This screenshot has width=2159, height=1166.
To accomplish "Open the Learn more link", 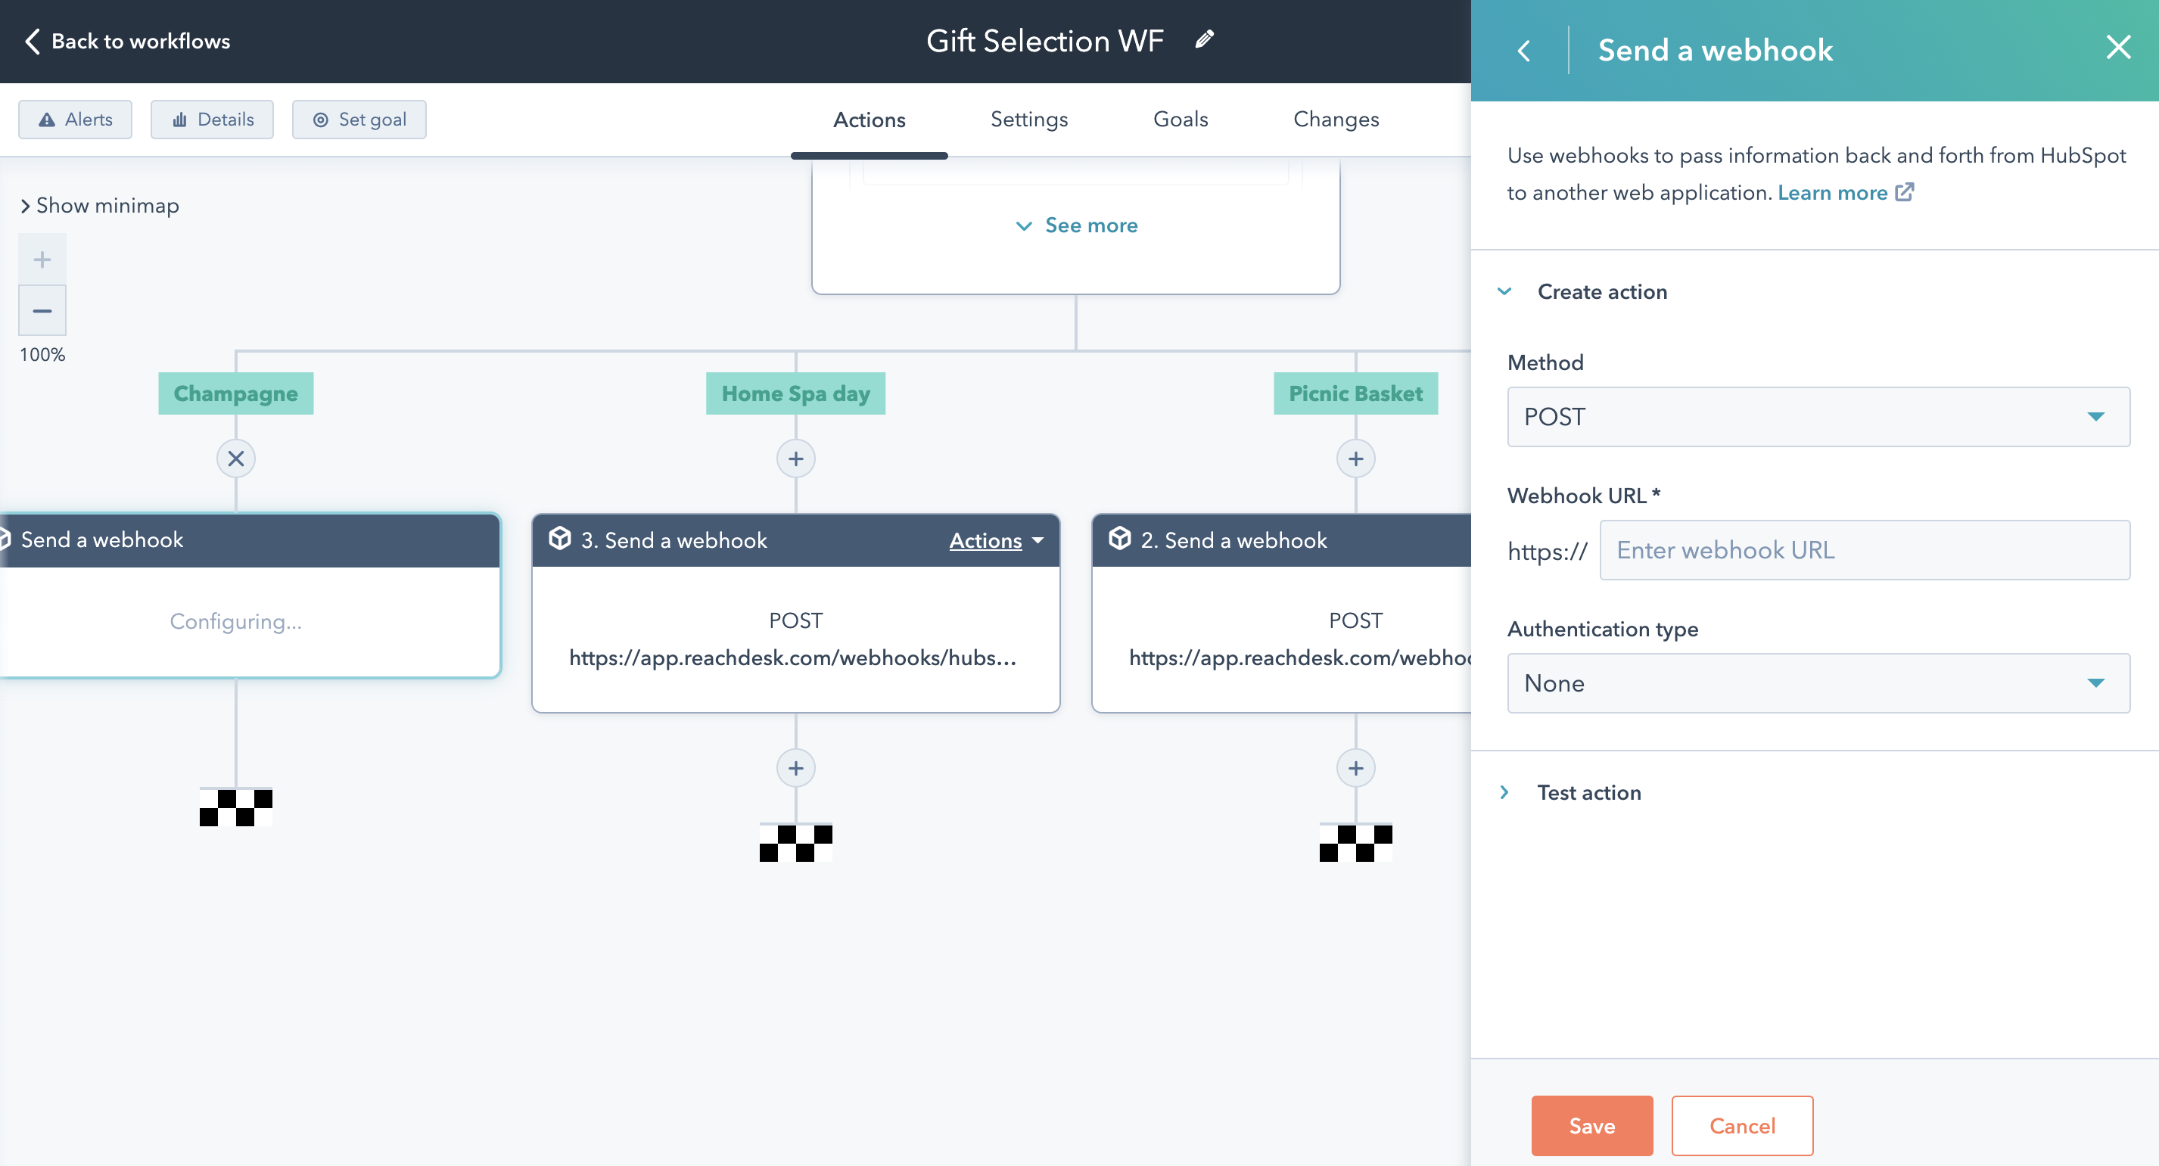I will coord(1845,193).
